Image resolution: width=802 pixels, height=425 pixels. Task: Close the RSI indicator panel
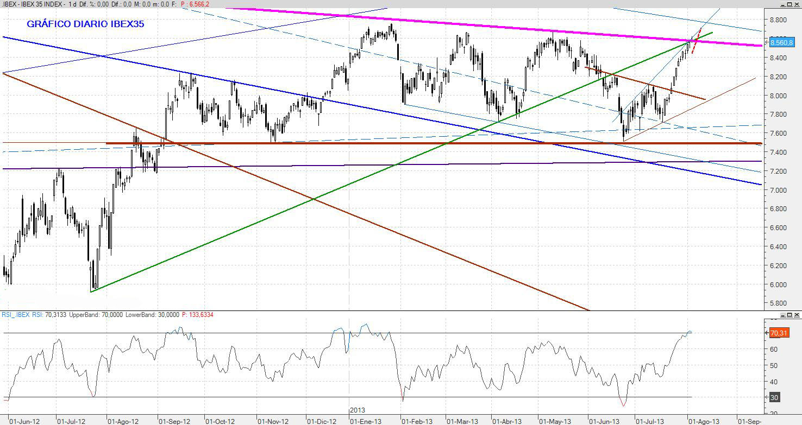pos(797,315)
